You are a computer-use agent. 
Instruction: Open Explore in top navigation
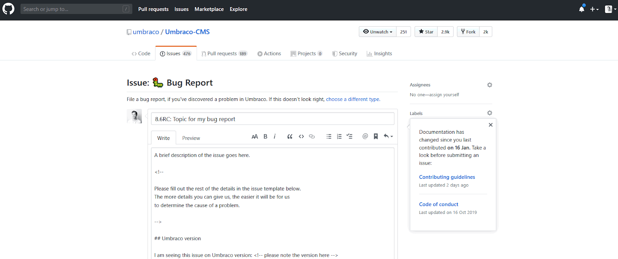238,9
